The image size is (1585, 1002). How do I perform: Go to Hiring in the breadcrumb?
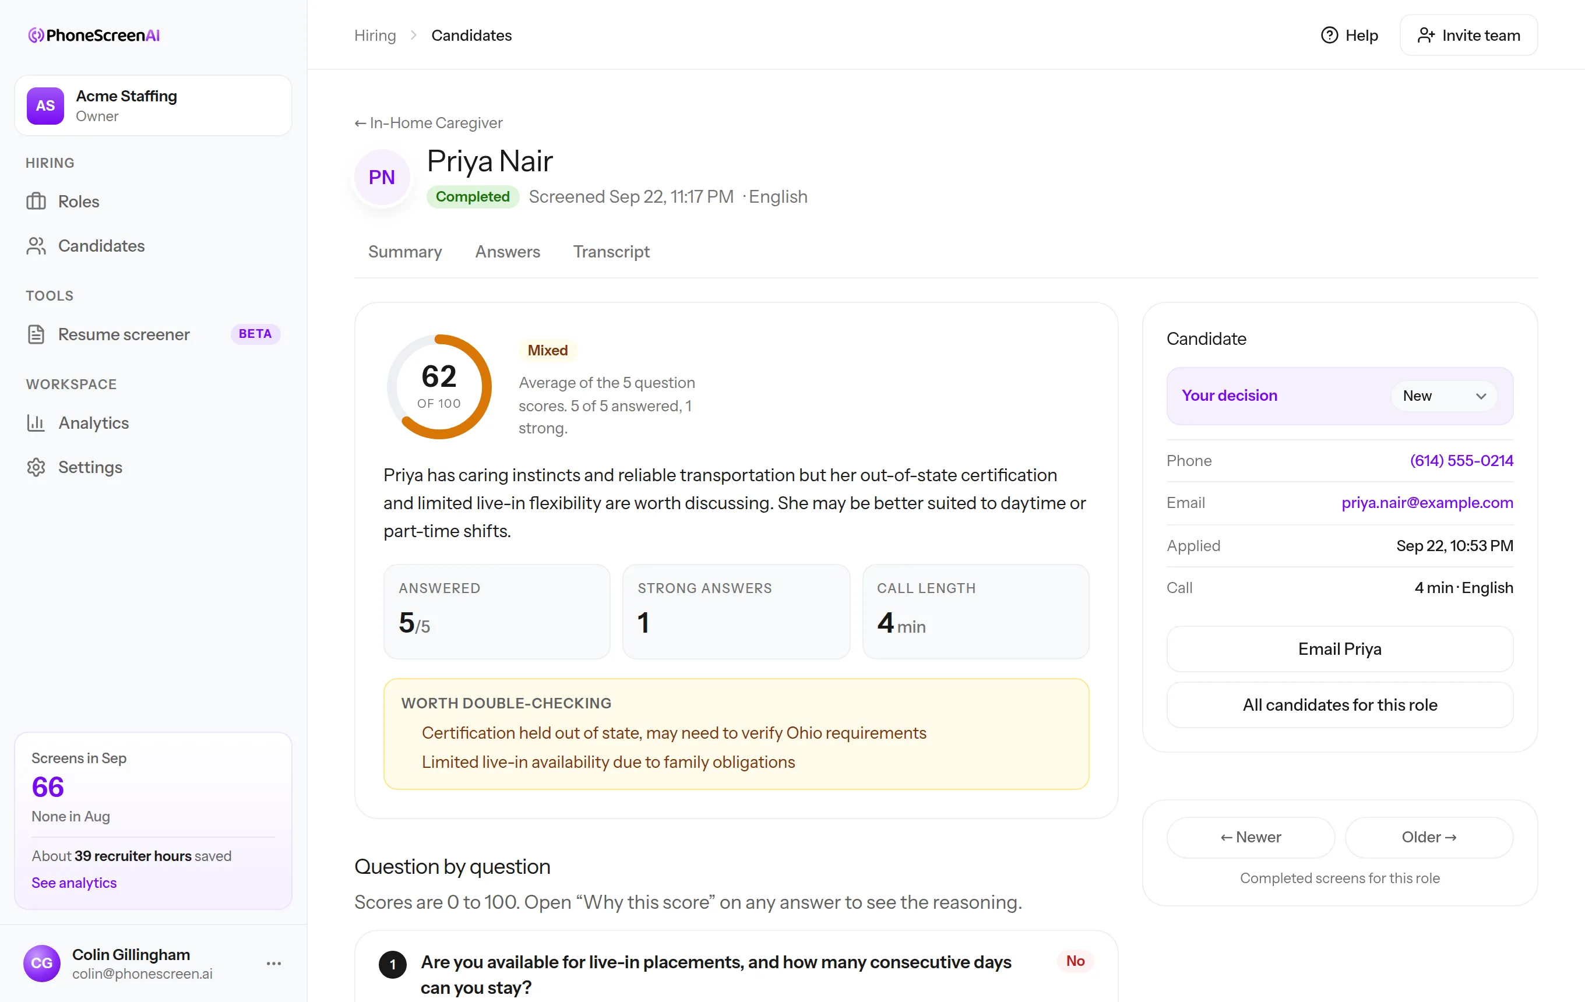(375, 35)
